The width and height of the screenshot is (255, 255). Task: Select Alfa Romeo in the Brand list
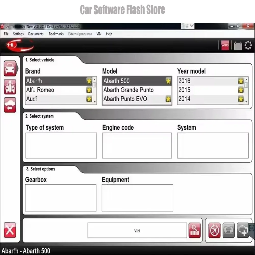point(59,90)
